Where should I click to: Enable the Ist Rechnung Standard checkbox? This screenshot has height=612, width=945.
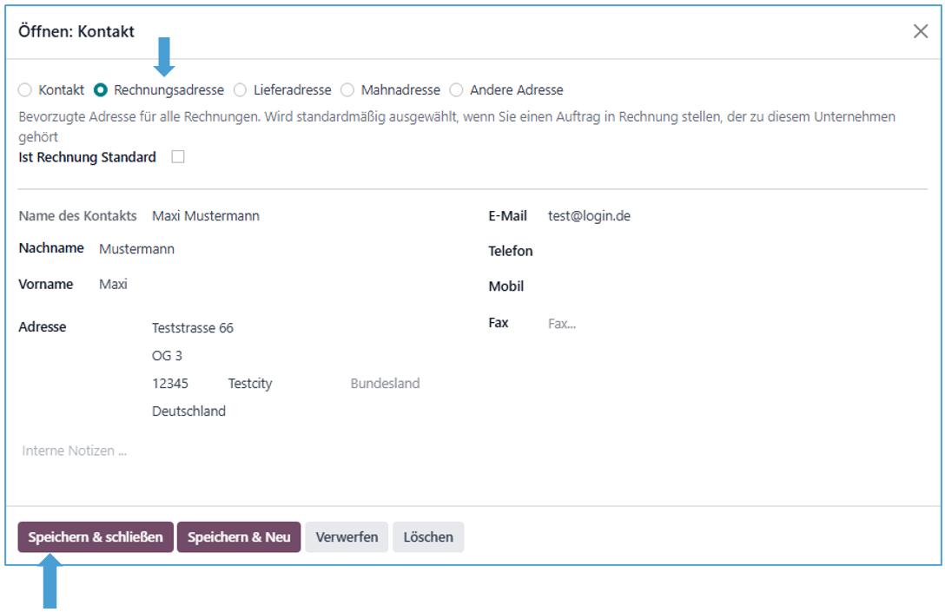178,157
